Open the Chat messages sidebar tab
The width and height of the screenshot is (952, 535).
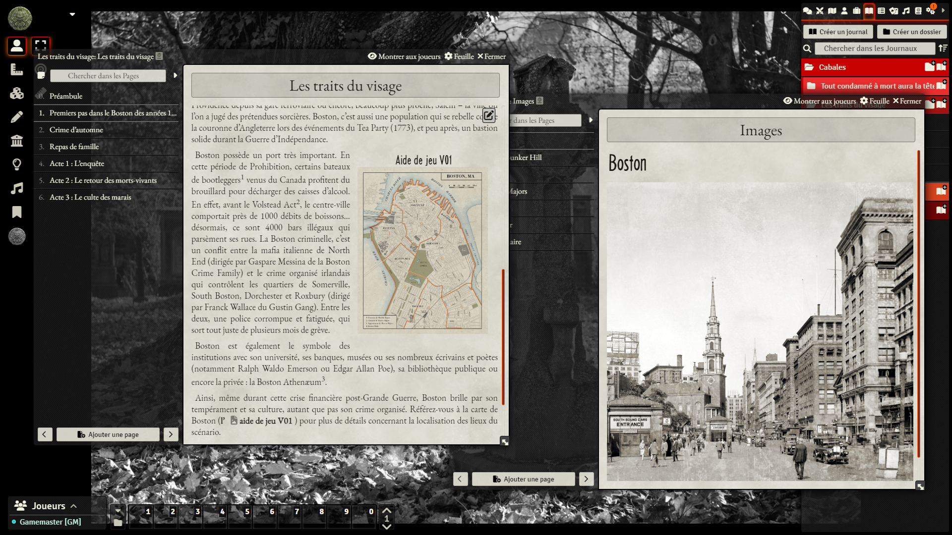click(x=807, y=10)
